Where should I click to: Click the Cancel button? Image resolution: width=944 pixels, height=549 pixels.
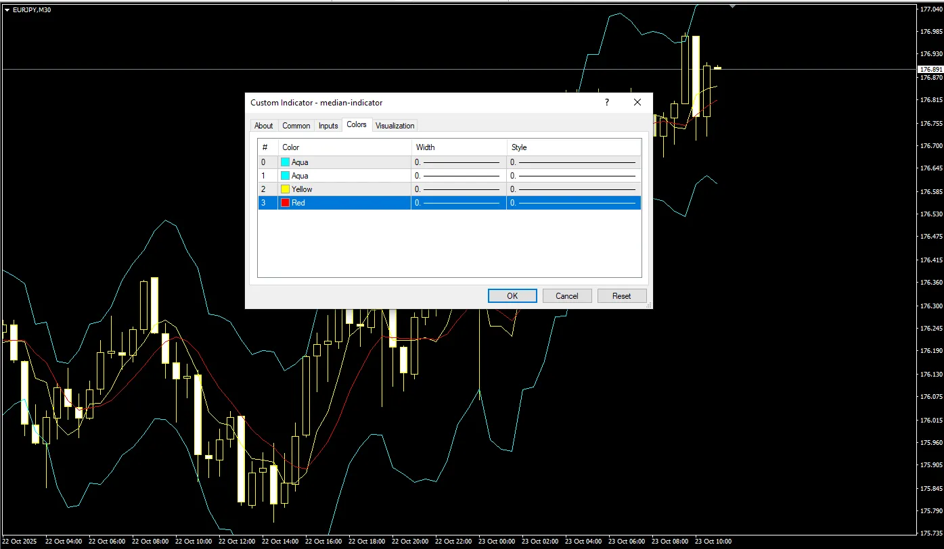coord(567,296)
